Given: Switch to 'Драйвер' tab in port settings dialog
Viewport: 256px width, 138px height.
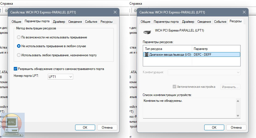Looking at the screenshot, I should coord(59,22).
